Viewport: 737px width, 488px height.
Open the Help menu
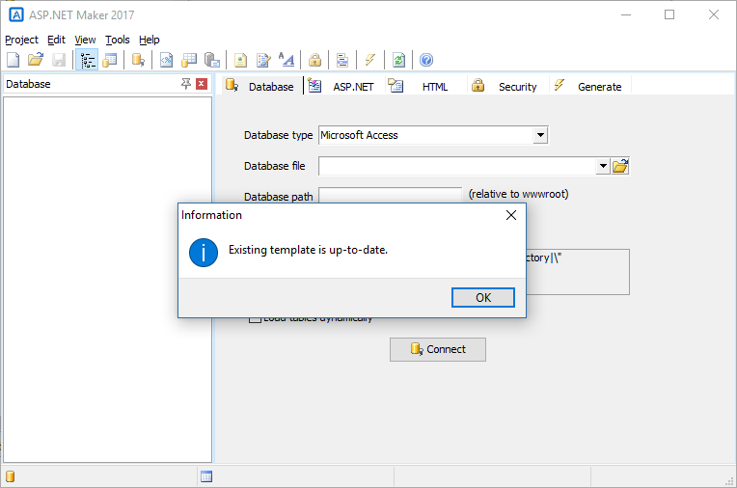click(150, 40)
